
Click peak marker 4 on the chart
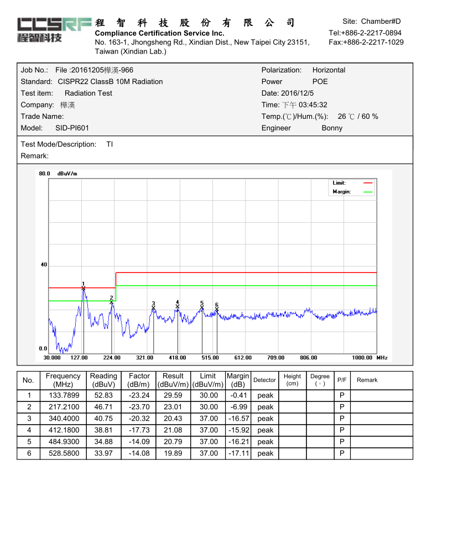[x=177, y=306]
